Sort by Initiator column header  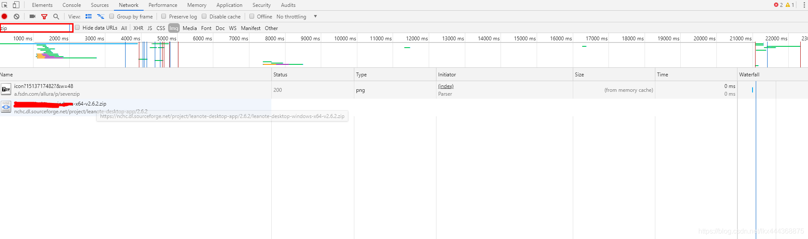tap(504, 74)
